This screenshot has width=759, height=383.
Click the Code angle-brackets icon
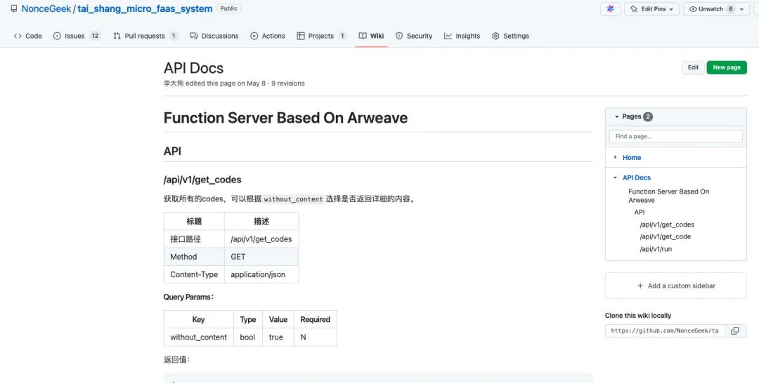click(x=18, y=36)
